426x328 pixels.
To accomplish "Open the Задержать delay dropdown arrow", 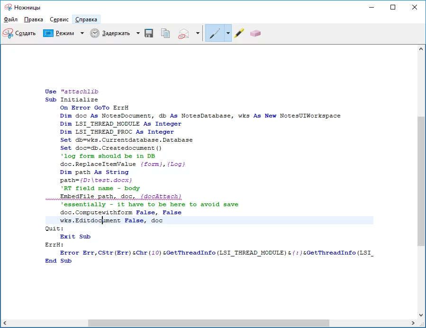I will pos(138,33).
